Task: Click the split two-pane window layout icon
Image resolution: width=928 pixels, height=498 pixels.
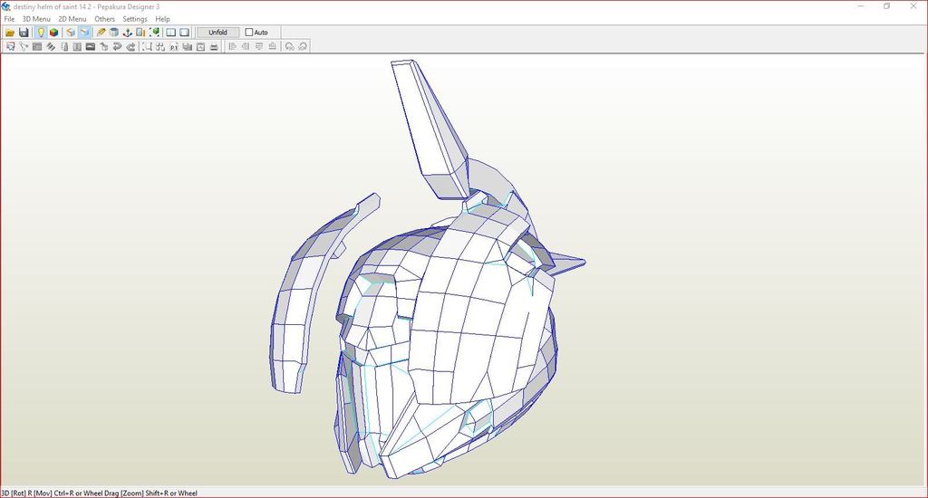Action: [171, 33]
